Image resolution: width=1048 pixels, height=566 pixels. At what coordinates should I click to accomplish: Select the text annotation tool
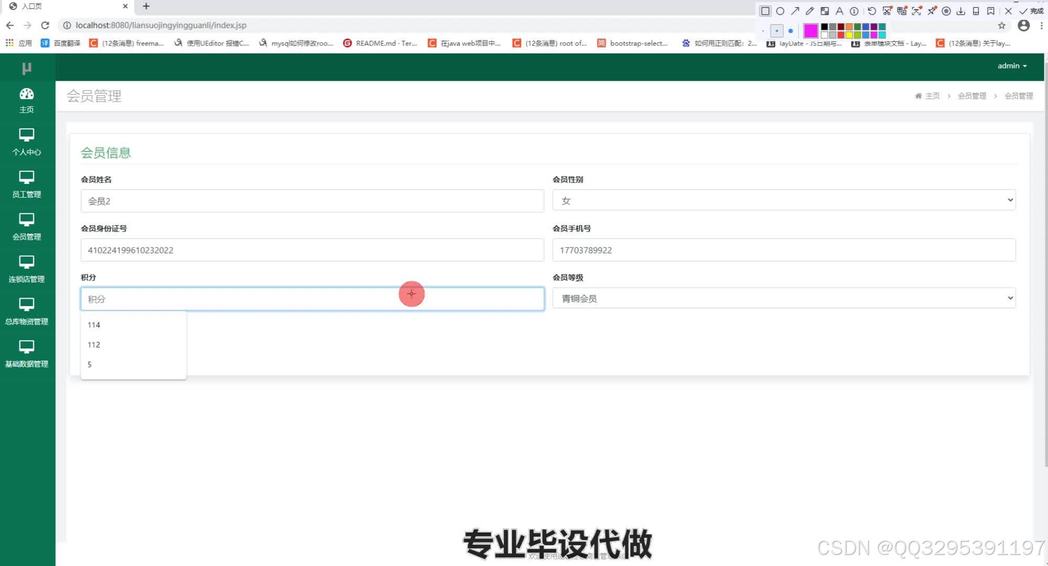[839, 11]
